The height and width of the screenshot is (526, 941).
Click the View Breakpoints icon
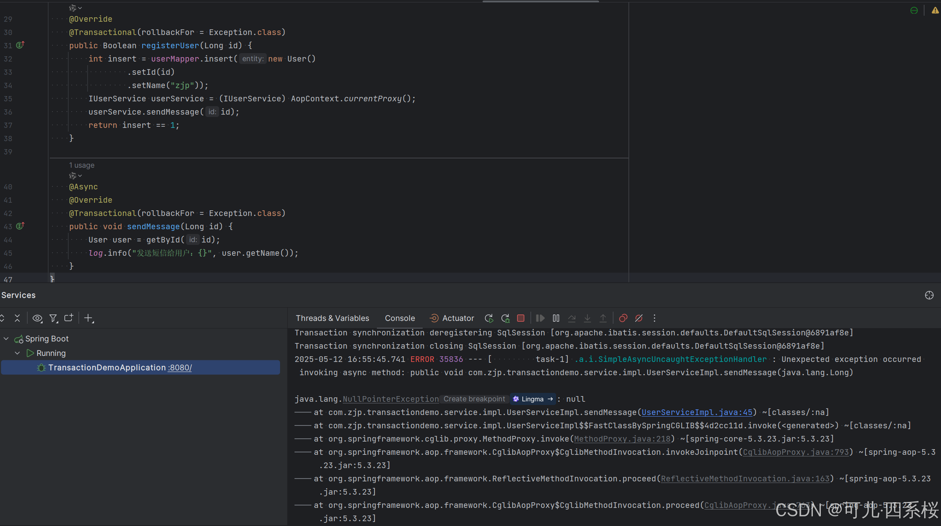click(623, 318)
